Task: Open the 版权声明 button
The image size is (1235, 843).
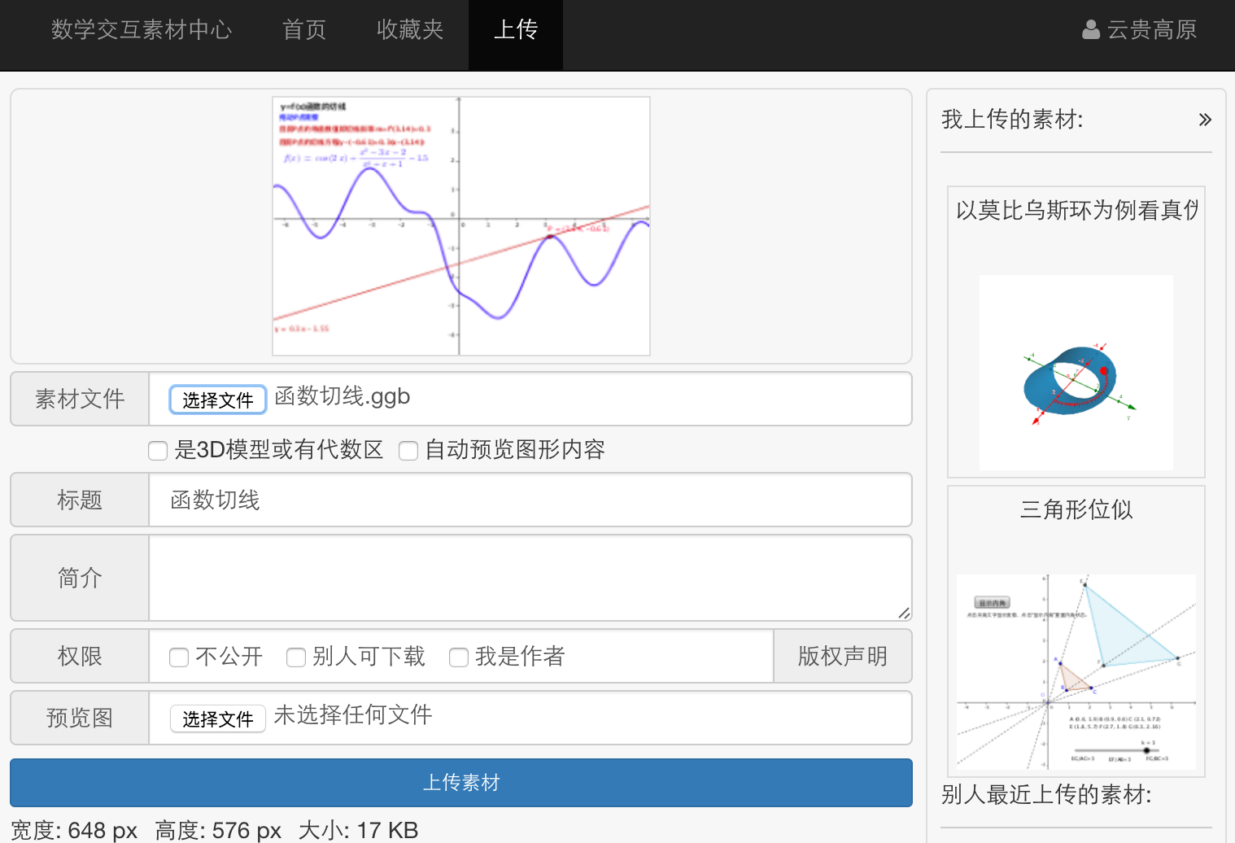Action: pyautogui.click(x=842, y=656)
